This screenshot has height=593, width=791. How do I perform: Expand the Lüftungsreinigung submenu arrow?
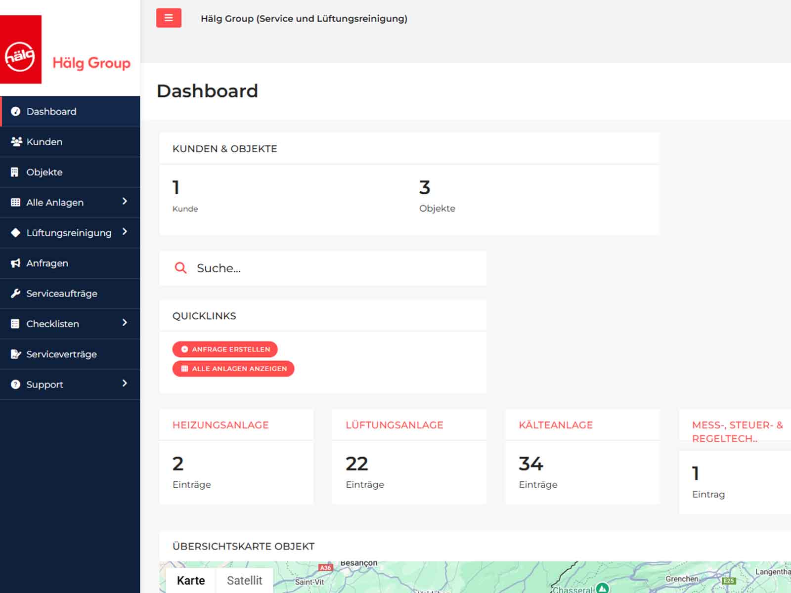(x=125, y=232)
